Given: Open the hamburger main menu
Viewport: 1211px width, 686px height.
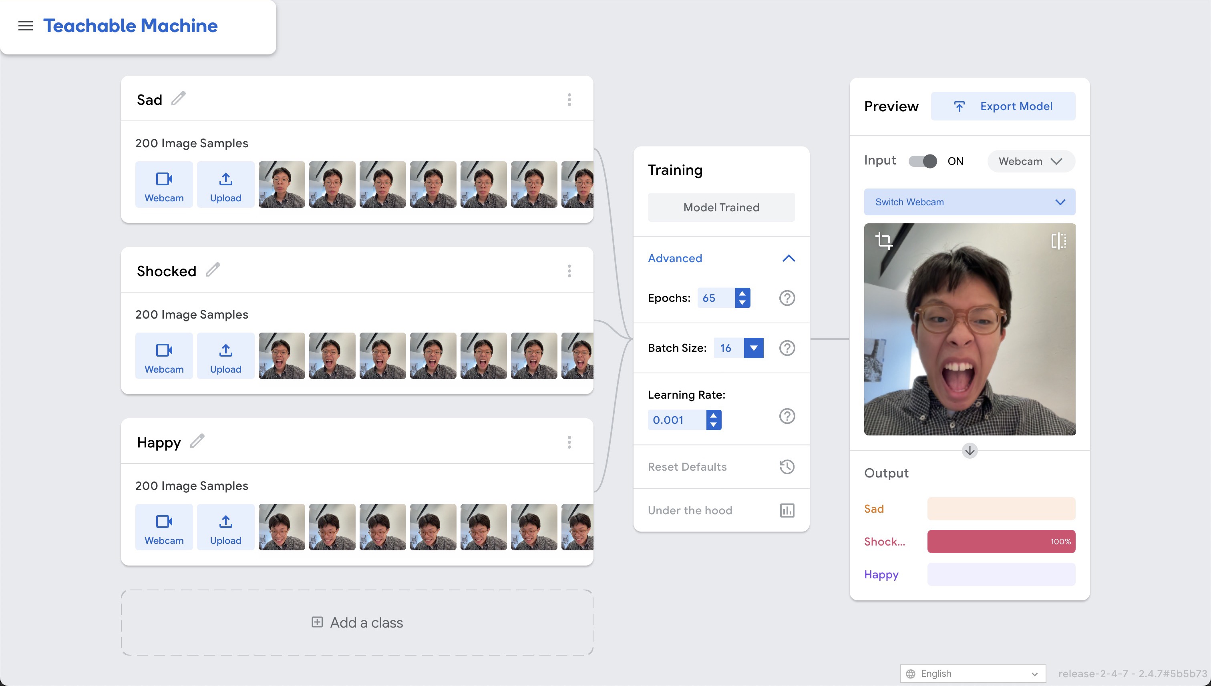Looking at the screenshot, I should point(26,26).
